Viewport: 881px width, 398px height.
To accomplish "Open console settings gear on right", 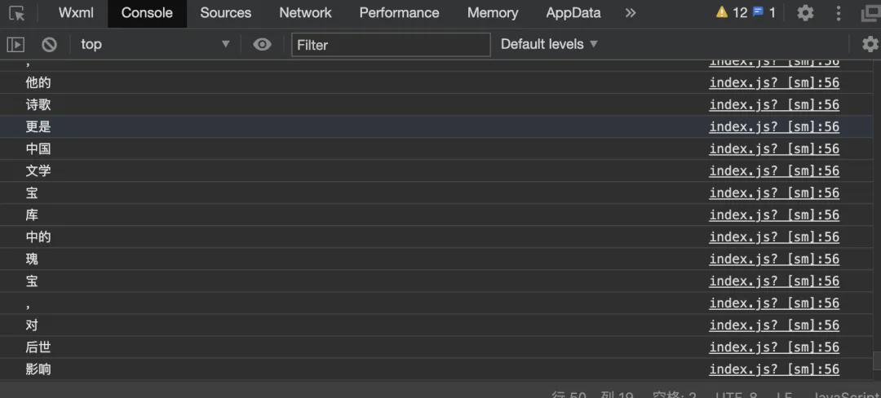I will click(870, 44).
